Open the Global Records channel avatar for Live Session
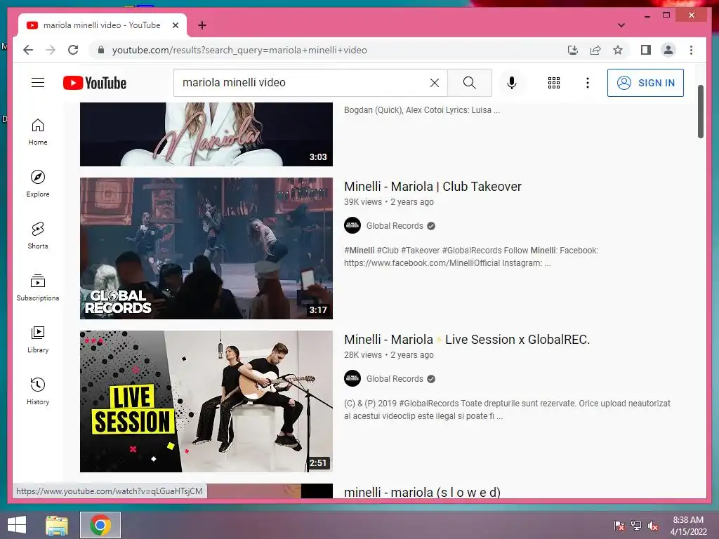The image size is (719, 539). click(352, 378)
